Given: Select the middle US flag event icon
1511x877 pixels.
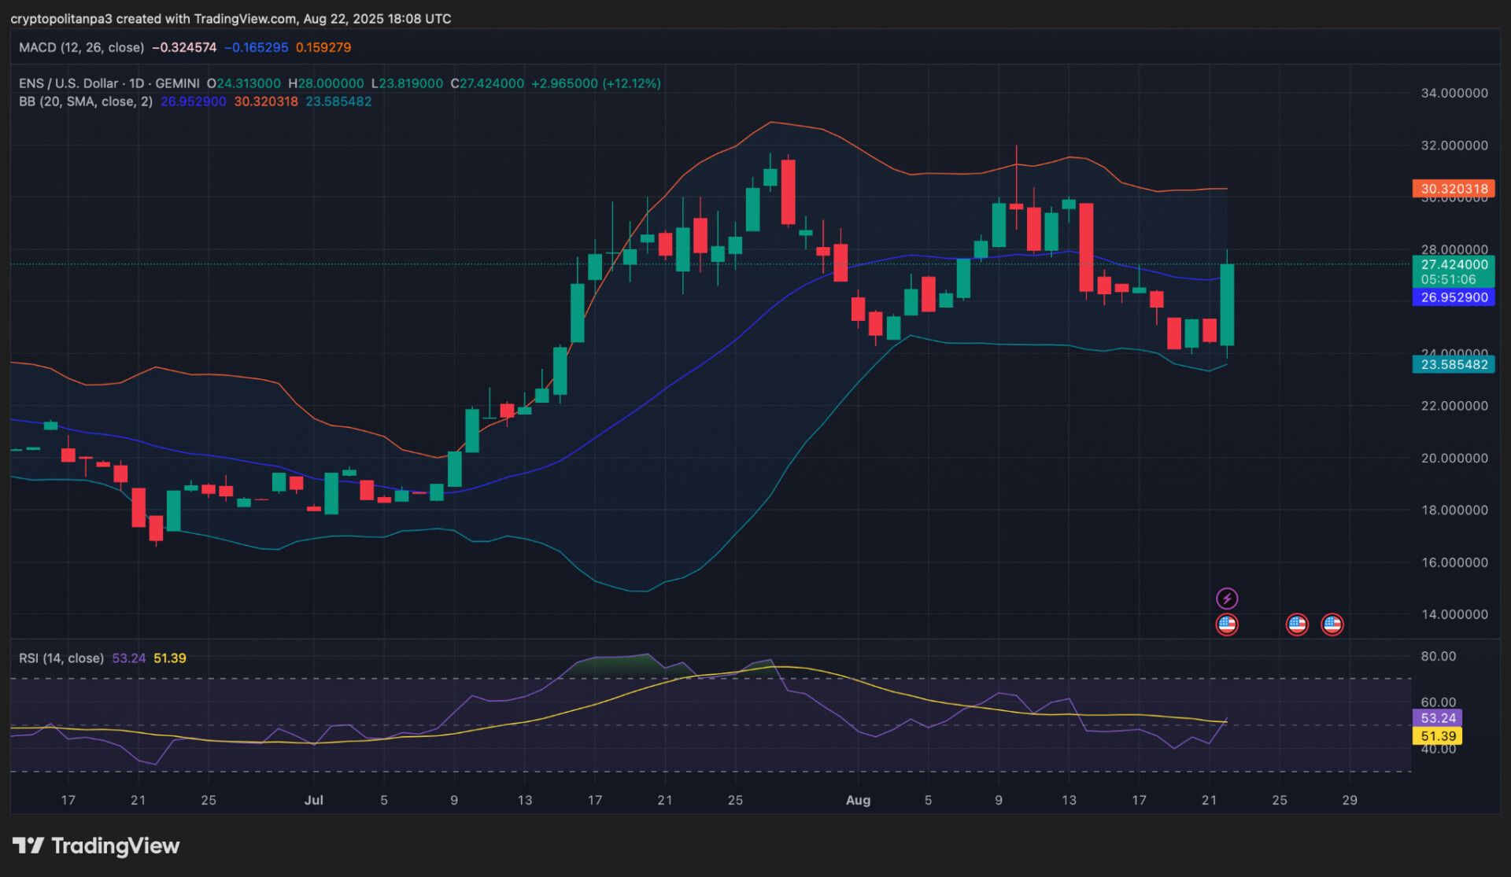Looking at the screenshot, I should (x=1297, y=624).
